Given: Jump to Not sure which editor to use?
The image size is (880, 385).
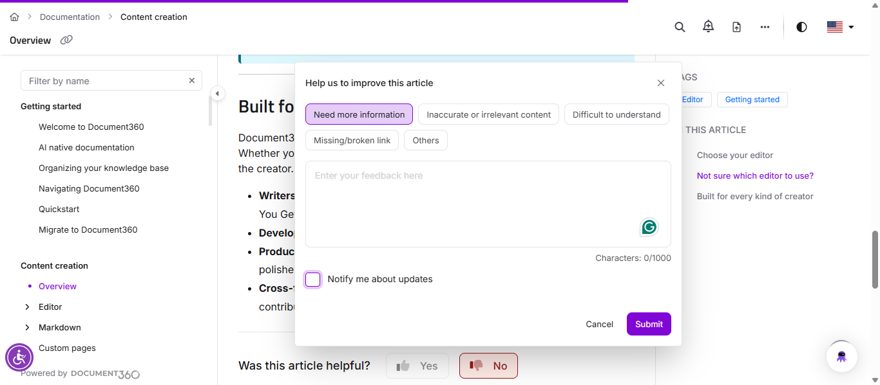Looking at the screenshot, I should click(755, 175).
